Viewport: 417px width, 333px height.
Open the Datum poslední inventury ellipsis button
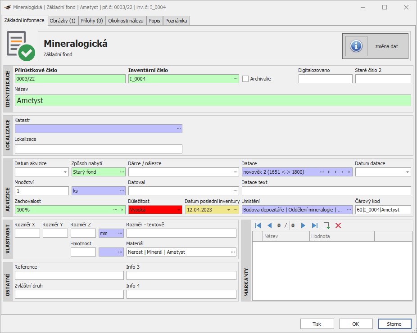236,210
